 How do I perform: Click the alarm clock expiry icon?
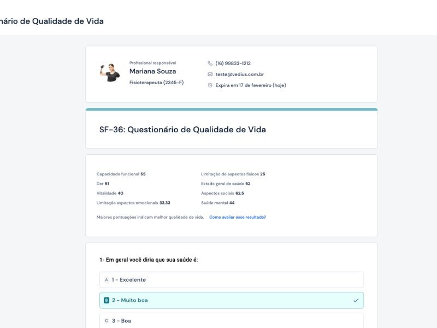pyautogui.click(x=210, y=85)
